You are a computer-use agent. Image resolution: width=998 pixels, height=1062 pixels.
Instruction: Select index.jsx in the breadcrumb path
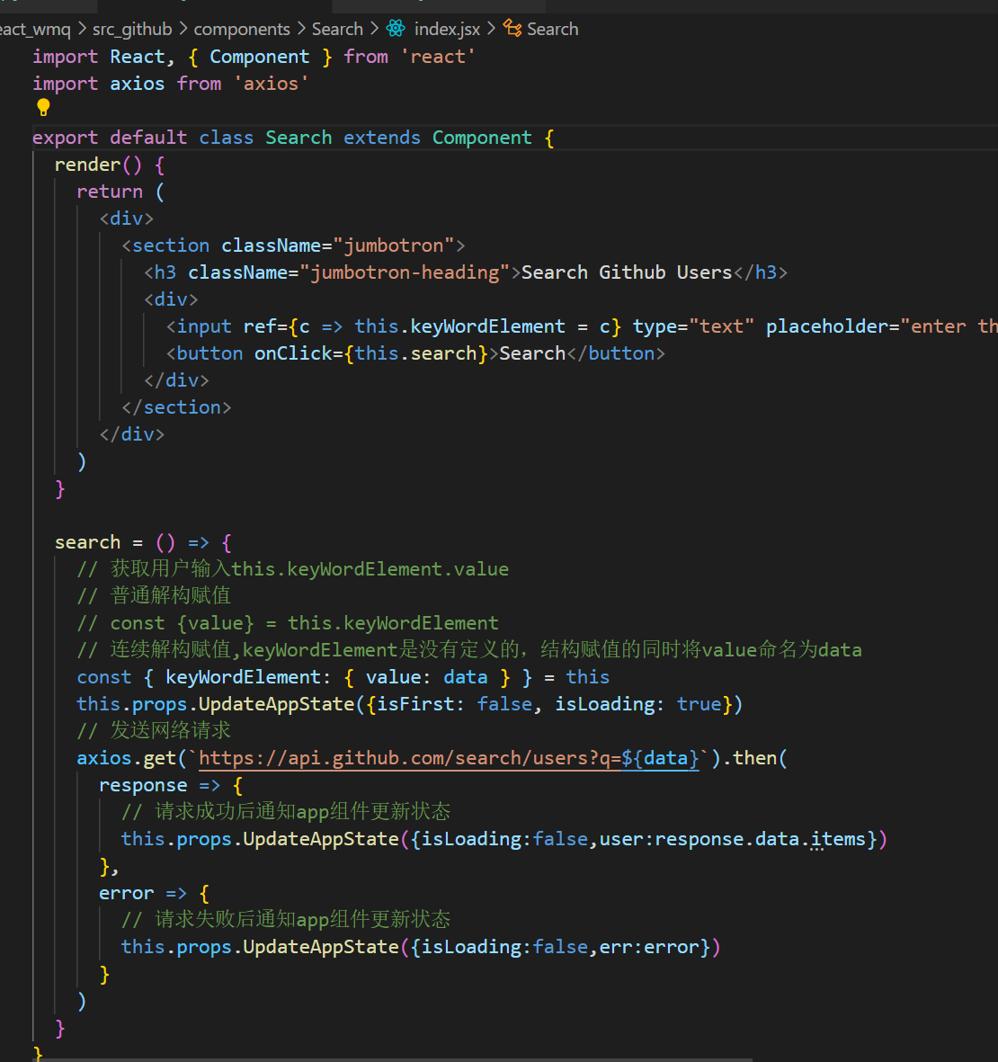click(x=447, y=29)
